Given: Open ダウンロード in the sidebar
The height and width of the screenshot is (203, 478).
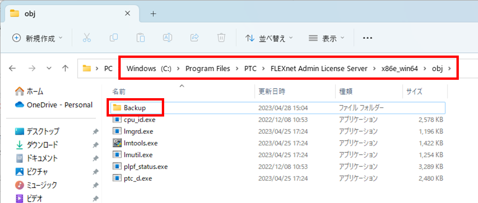Looking at the screenshot, I should (42, 145).
